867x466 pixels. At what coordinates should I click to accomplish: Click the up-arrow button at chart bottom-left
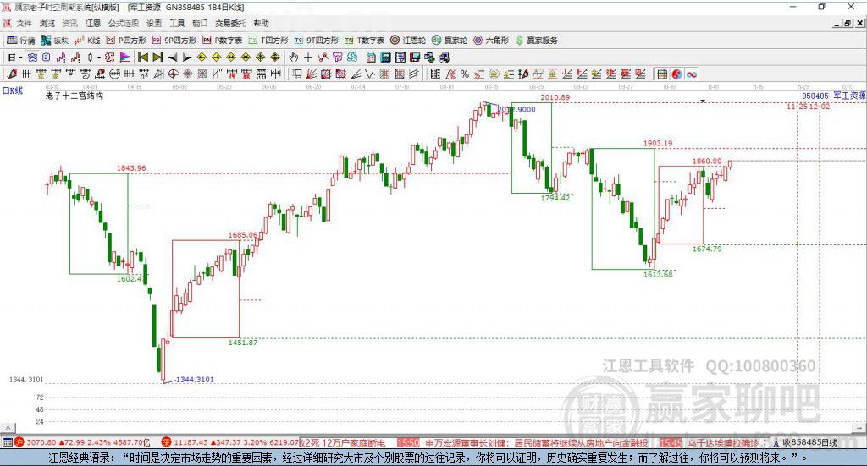(x=8, y=428)
